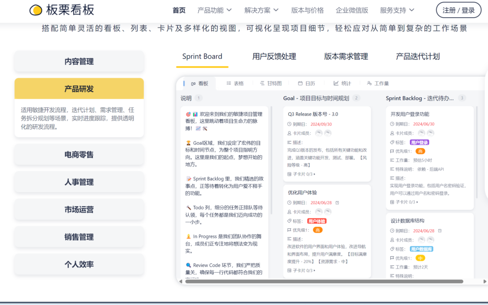488x305 pixels.
Task: Switch to the 电商零售 sidebar category
Action: (79, 154)
